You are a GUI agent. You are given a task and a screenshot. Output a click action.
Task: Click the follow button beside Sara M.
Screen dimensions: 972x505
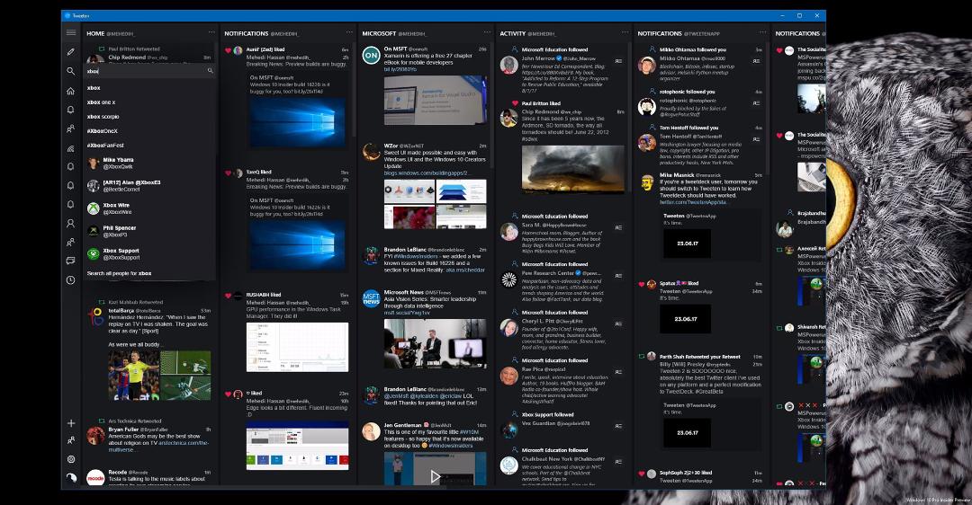click(618, 227)
